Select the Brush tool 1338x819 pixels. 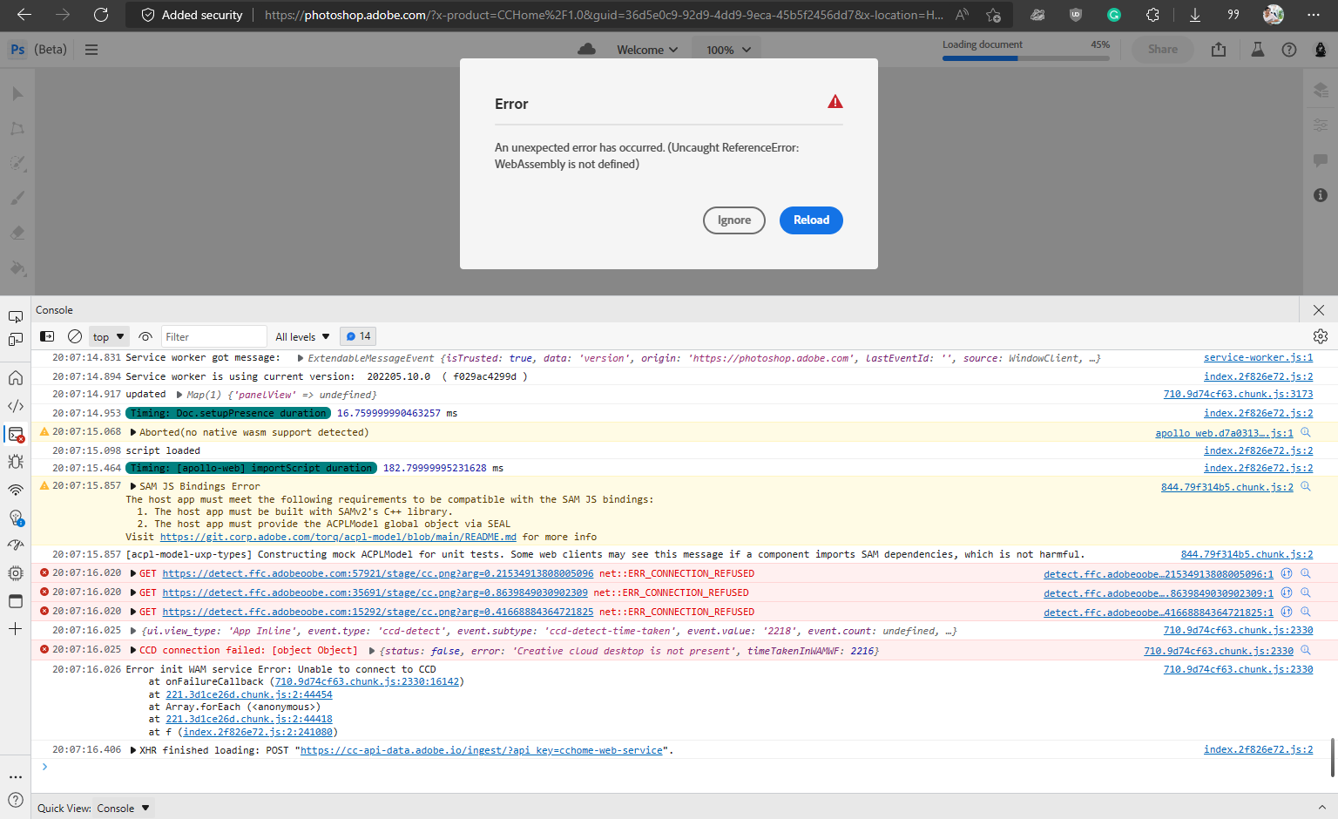pos(17,198)
